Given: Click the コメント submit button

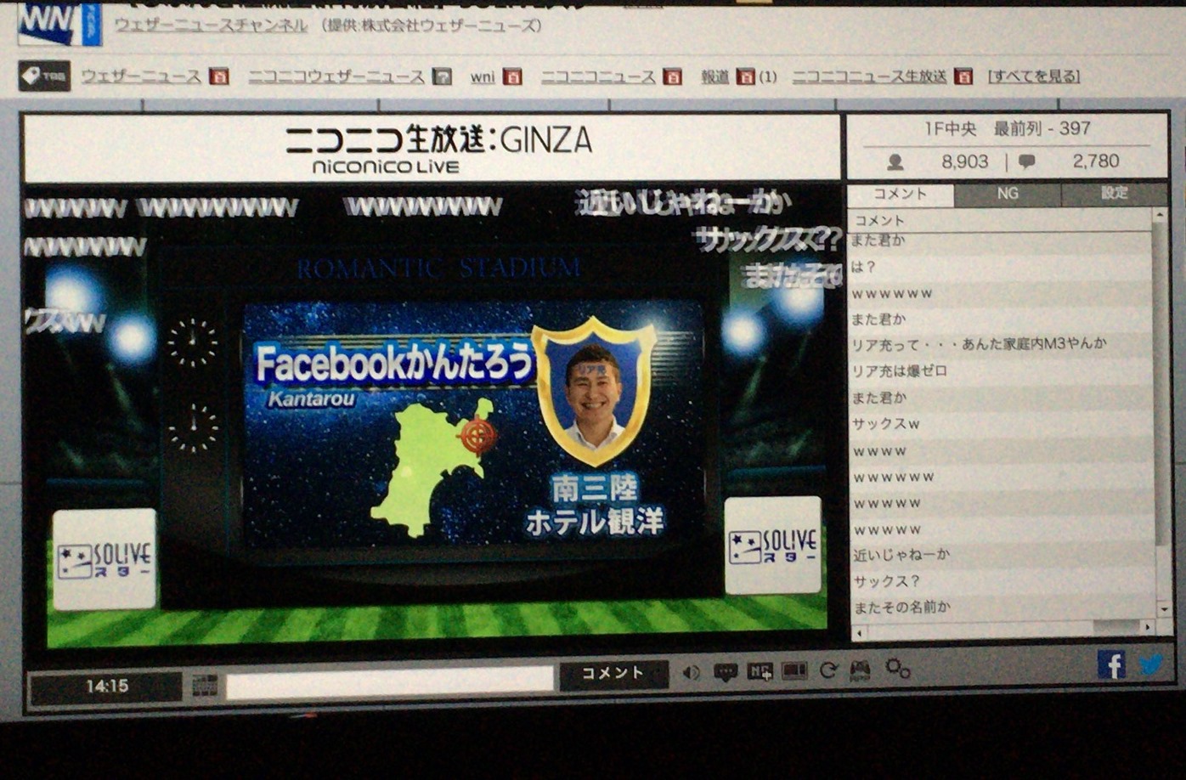Looking at the screenshot, I should (613, 674).
